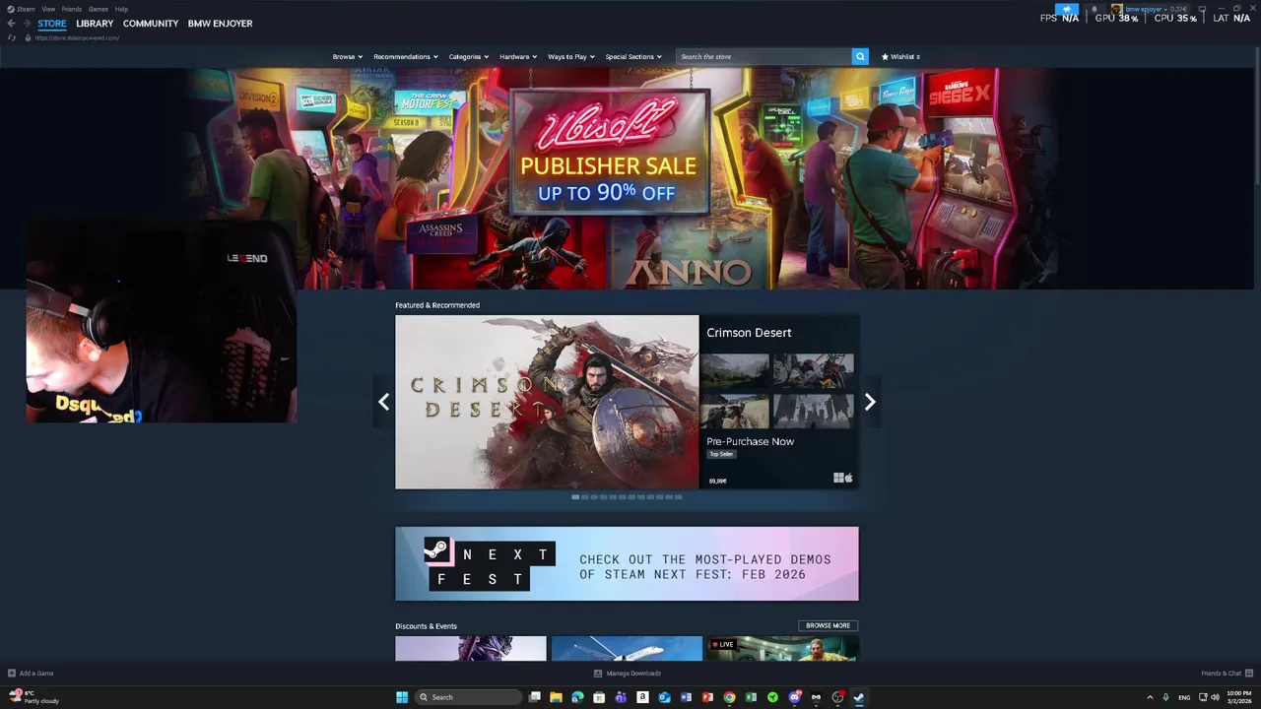This screenshot has width=1261, height=709.
Task: Switch to the COMMUNITY tab
Action: 151,24
